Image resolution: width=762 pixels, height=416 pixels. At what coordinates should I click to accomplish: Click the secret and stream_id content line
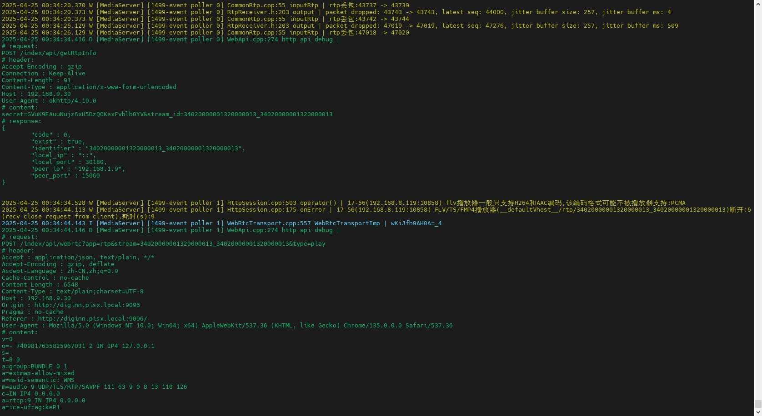click(167, 114)
